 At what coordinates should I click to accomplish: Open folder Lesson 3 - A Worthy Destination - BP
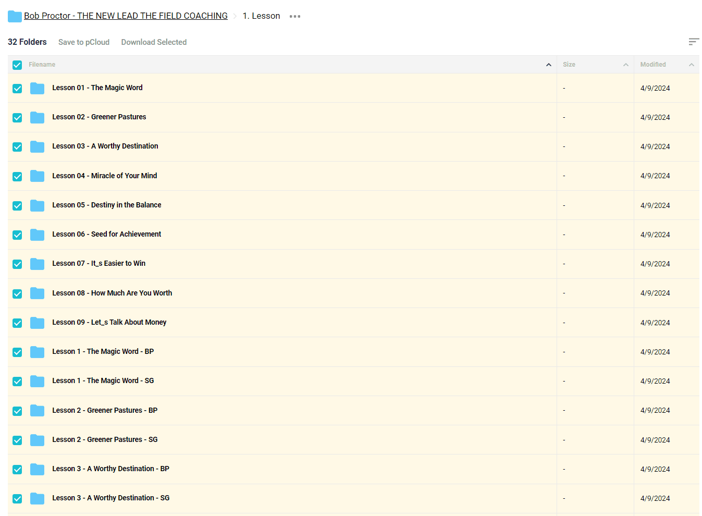111,469
